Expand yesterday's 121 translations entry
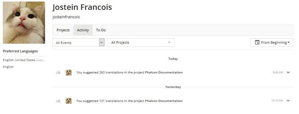The width and height of the screenshot is (299, 114). 288,100
